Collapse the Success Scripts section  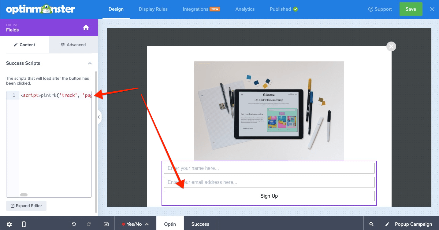(x=90, y=63)
